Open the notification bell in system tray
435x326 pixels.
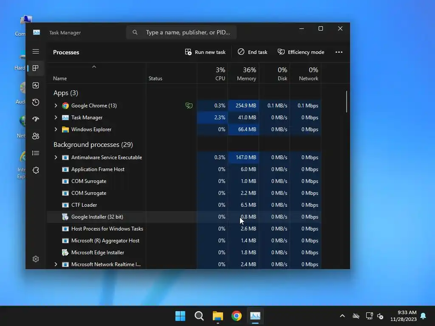coord(424,316)
